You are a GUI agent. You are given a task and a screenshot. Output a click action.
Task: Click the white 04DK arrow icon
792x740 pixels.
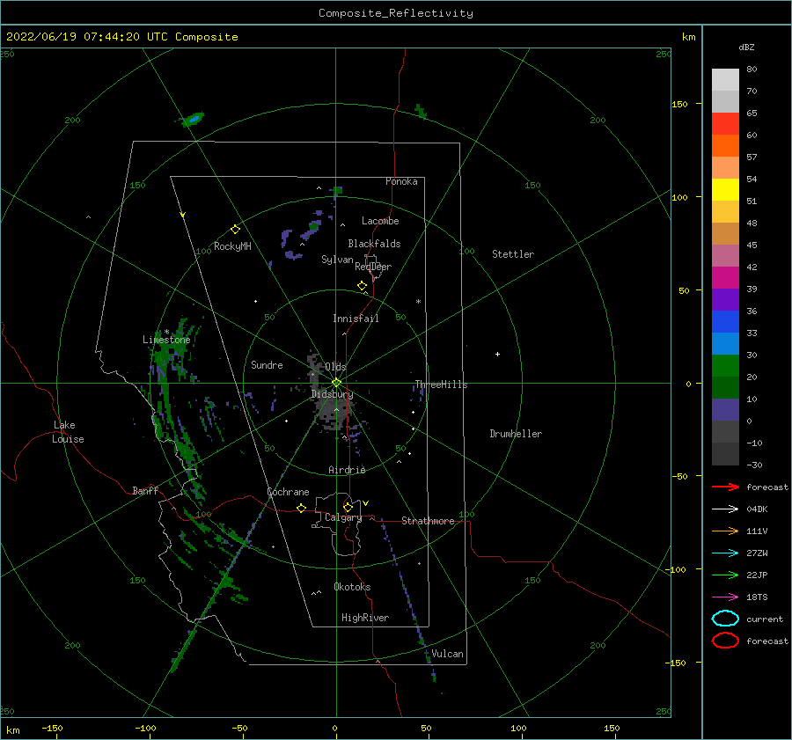(x=725, y=509)
